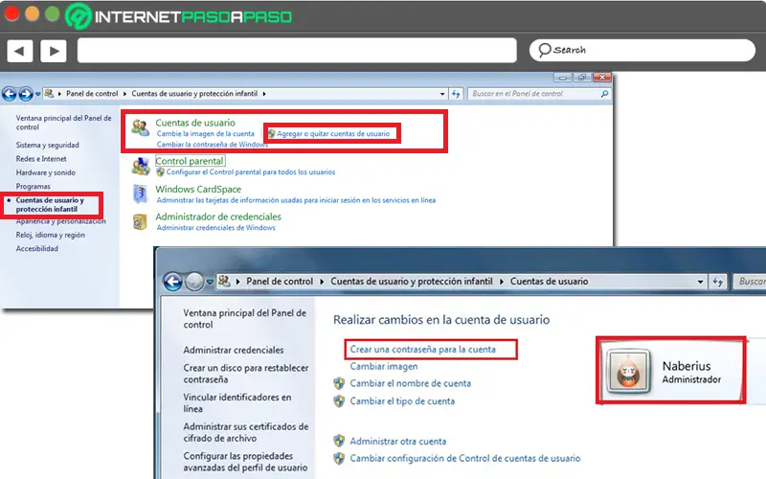Click the Administrador de credenciales icon
Screen dimensions: 766x479
[x=140, y=222]
